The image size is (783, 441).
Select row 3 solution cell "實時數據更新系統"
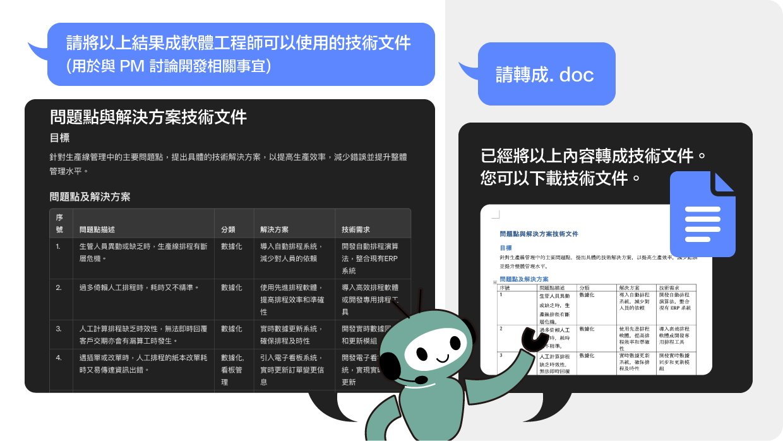click(292, 334)
